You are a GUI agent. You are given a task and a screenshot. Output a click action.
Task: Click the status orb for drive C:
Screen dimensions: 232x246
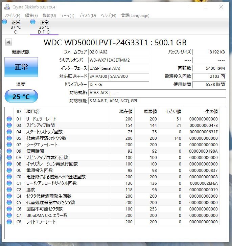pyautogui.click(x=4, y=22)
